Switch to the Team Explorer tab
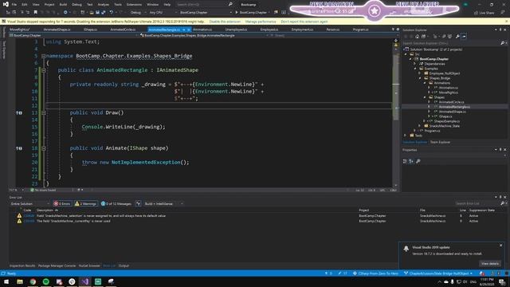Viewport: 510px width, 287px height. (x=440, y=142)
